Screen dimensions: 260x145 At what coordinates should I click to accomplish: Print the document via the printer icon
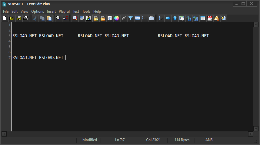26,18
